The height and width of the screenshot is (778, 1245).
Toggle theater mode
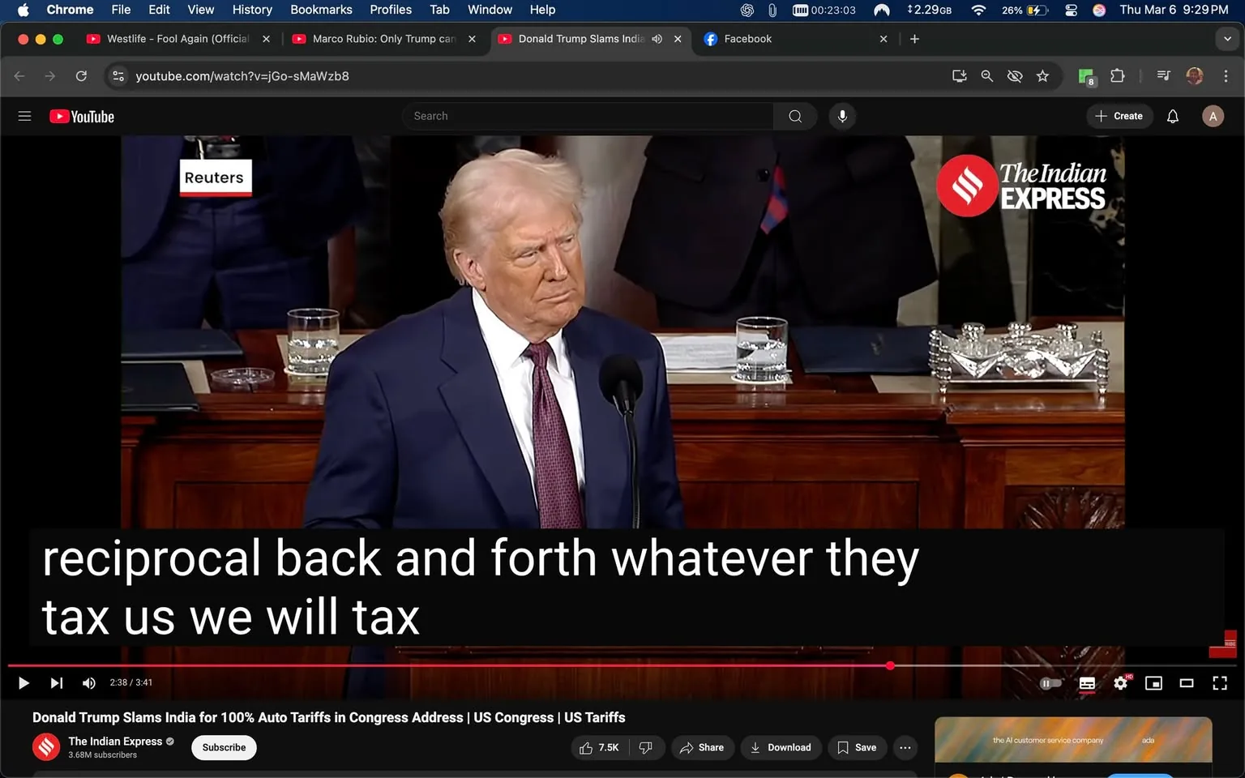click(x=1187, y=683)
